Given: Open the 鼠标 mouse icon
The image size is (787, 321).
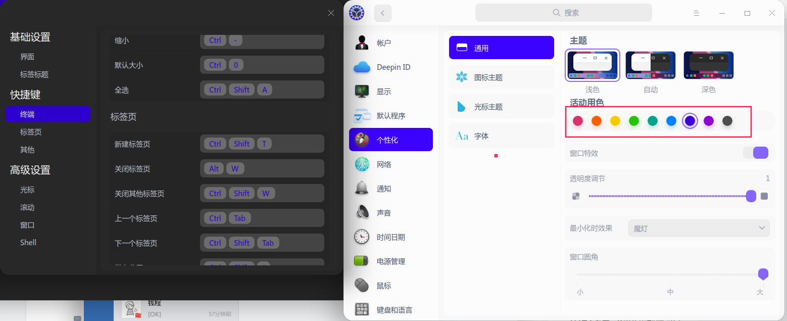Looking at the screenshot, I should 362,286.
